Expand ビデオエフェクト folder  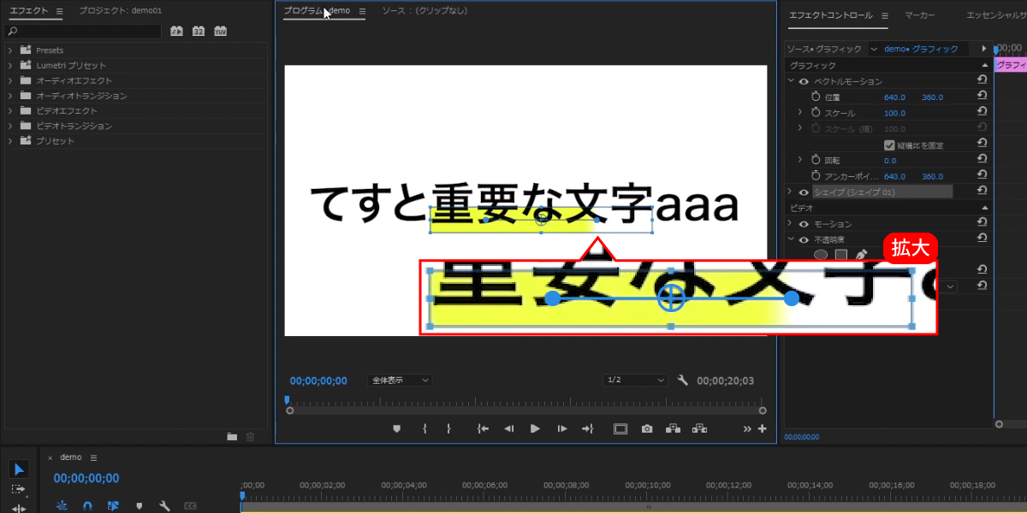(x=10, y=110)
